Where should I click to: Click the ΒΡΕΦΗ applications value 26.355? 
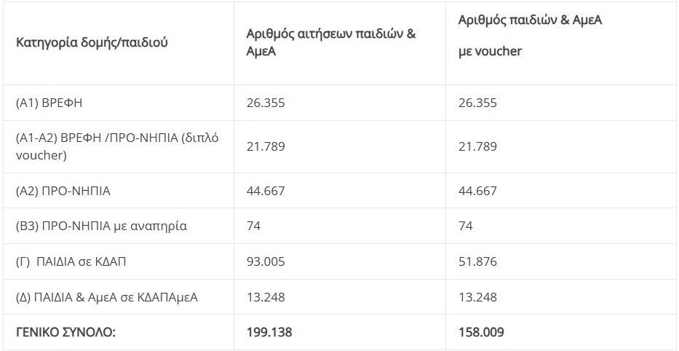point(266,103)
